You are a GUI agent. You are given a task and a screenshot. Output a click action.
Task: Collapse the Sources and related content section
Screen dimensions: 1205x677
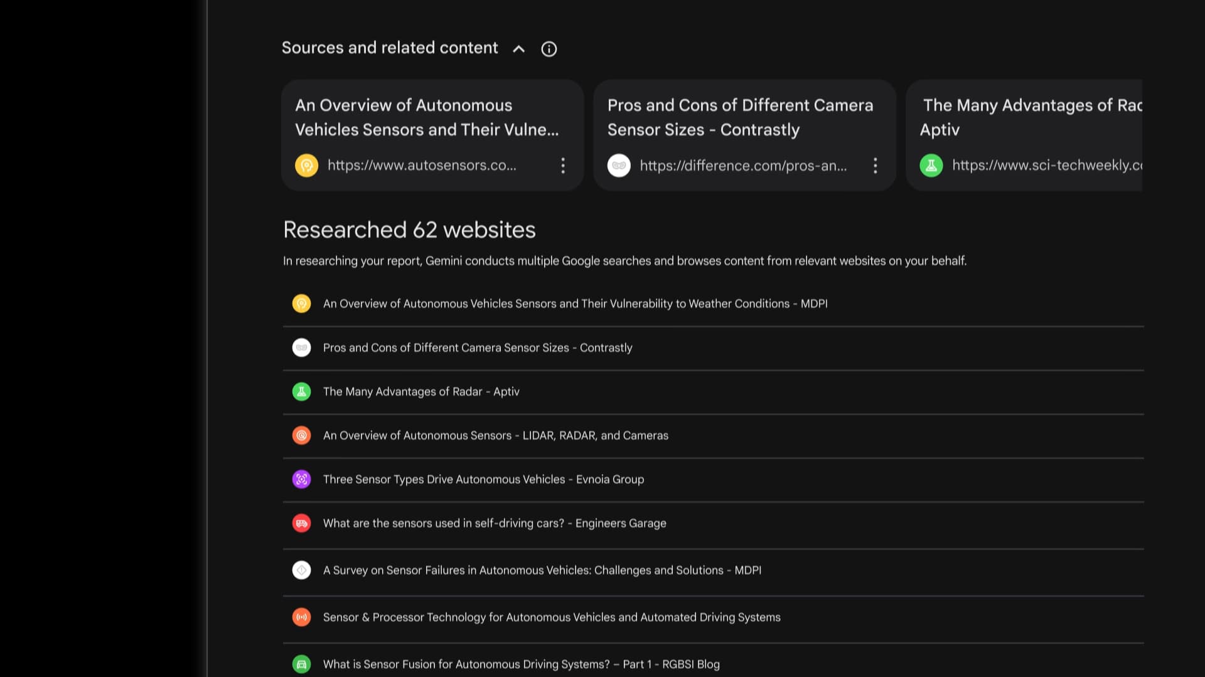[x=518, y=49]
